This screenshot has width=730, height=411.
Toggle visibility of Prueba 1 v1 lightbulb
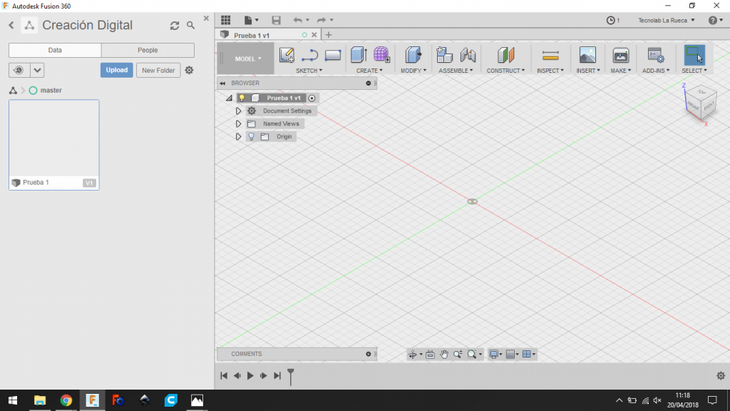242,98
